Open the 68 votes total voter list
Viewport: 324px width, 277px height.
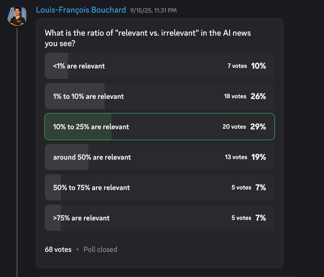click(x=58, y=249)
